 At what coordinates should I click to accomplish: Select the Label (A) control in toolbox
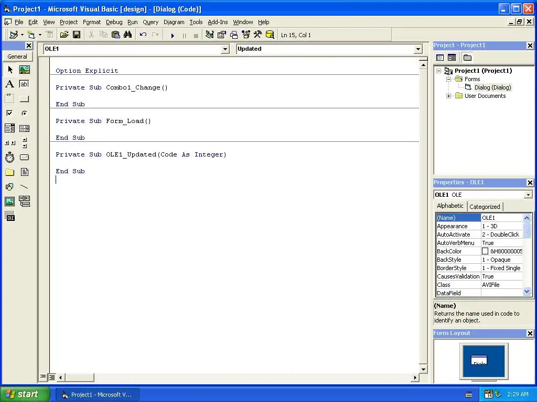point(10,84)
